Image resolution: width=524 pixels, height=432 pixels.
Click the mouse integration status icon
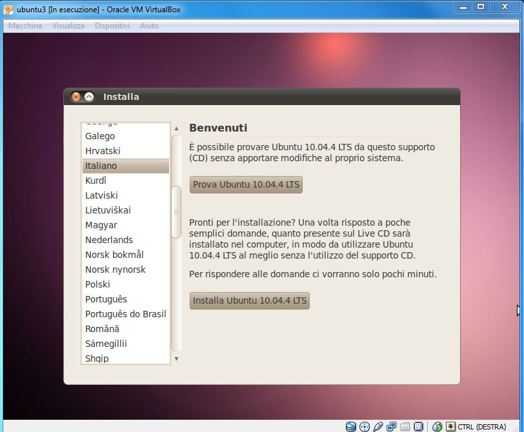click(437, 426)
